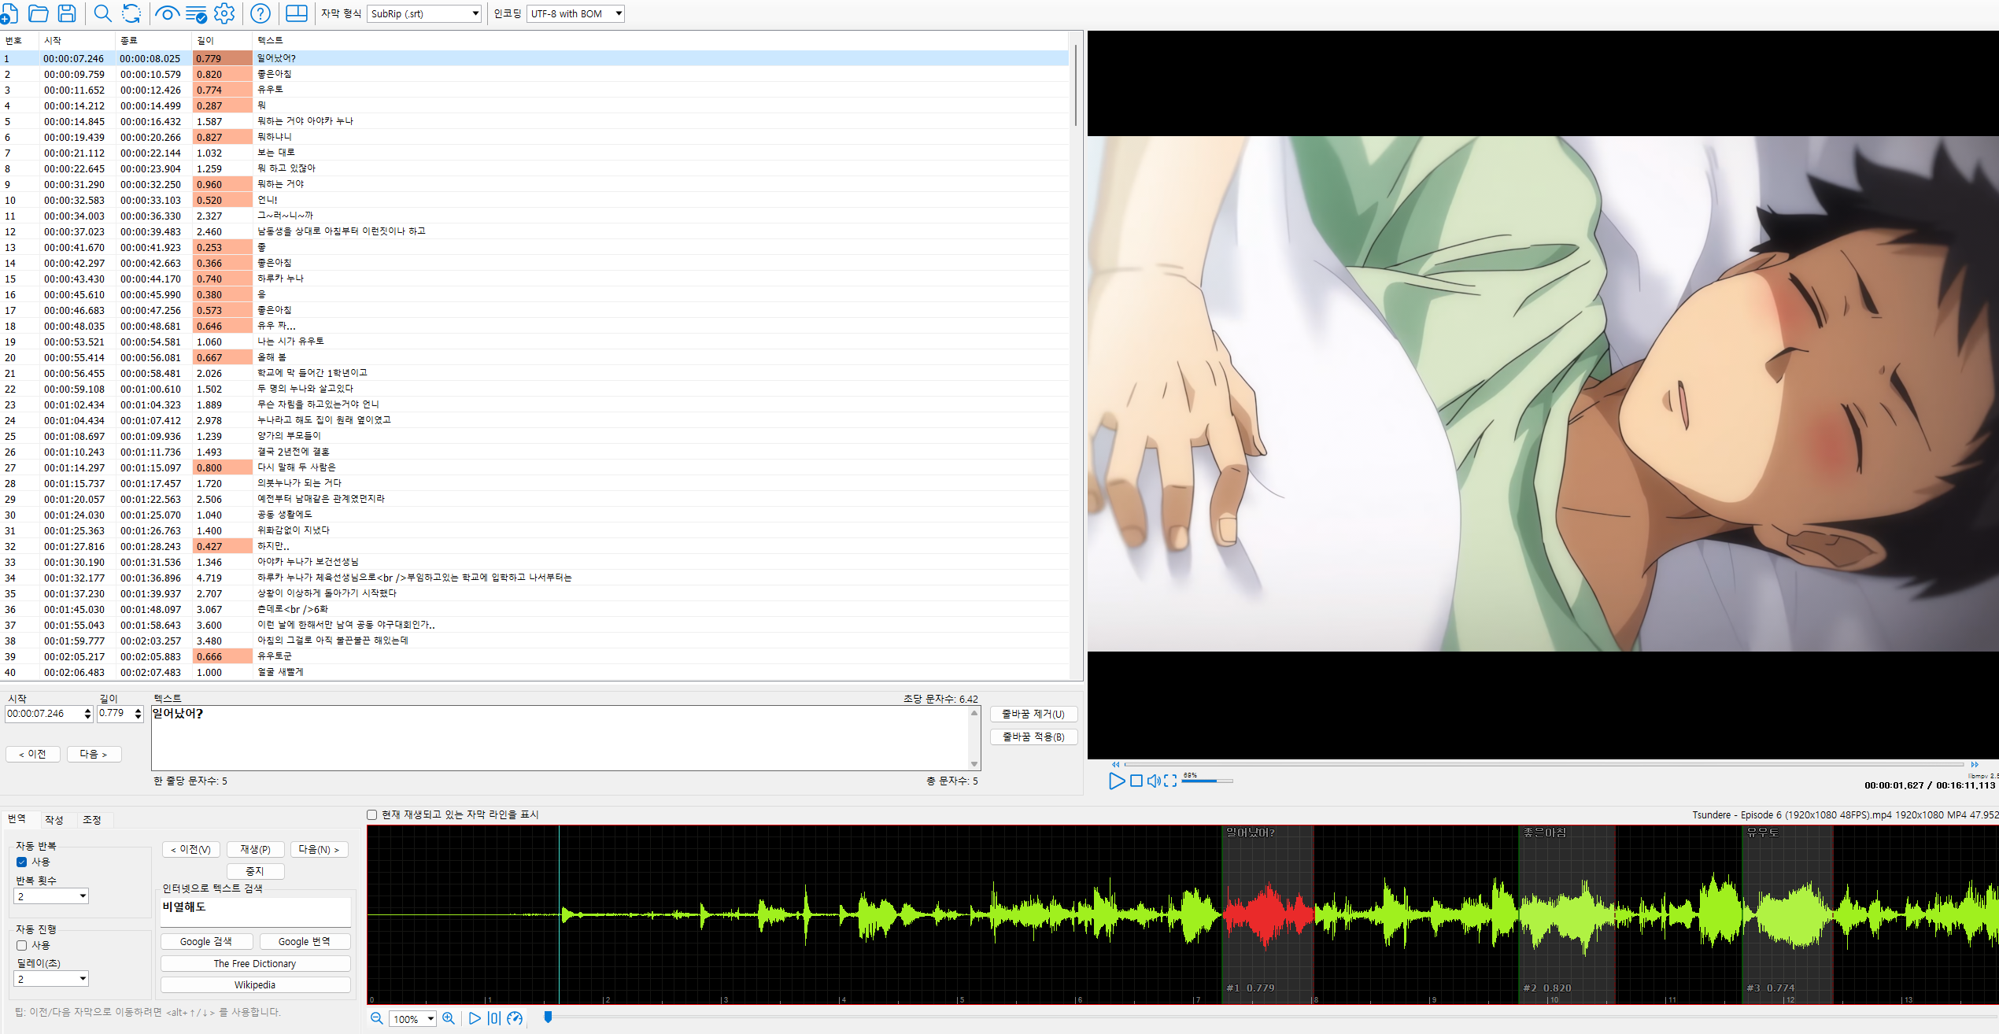Click the 재생(P) button

(256, 849)
